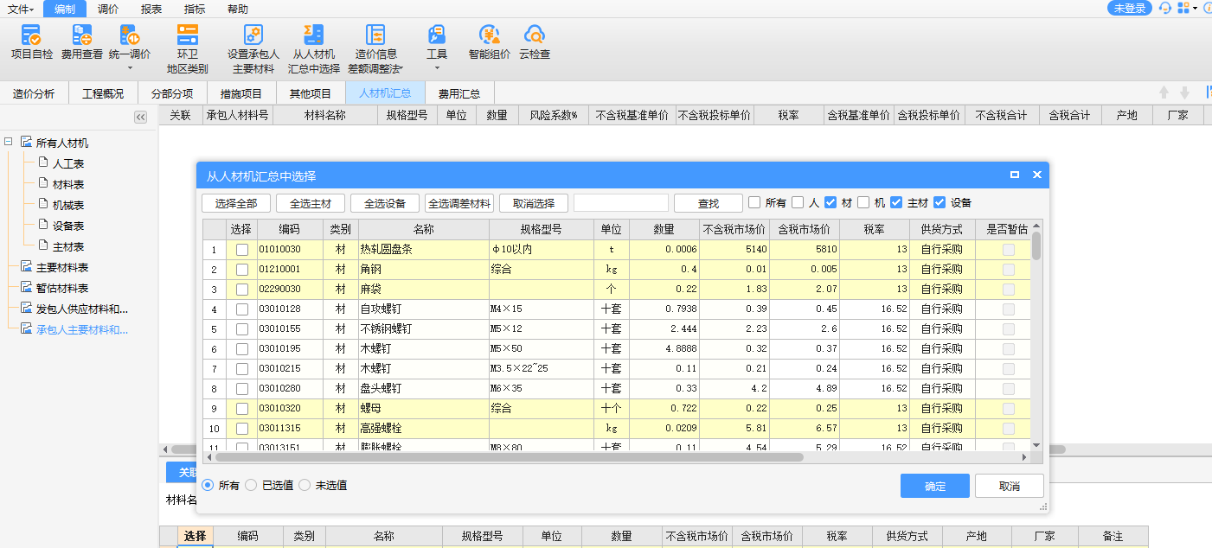Collapse the 所有人材机 tree node

pyautogui.click(x=8, y=142)
